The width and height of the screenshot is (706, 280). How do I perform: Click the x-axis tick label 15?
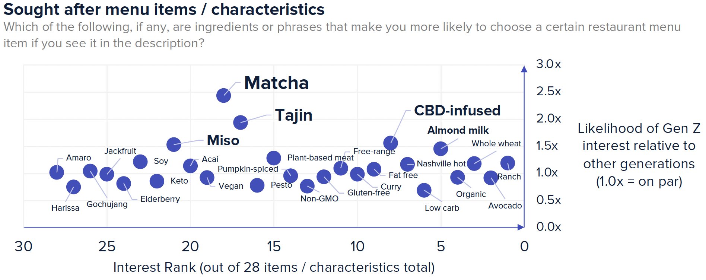274,246
